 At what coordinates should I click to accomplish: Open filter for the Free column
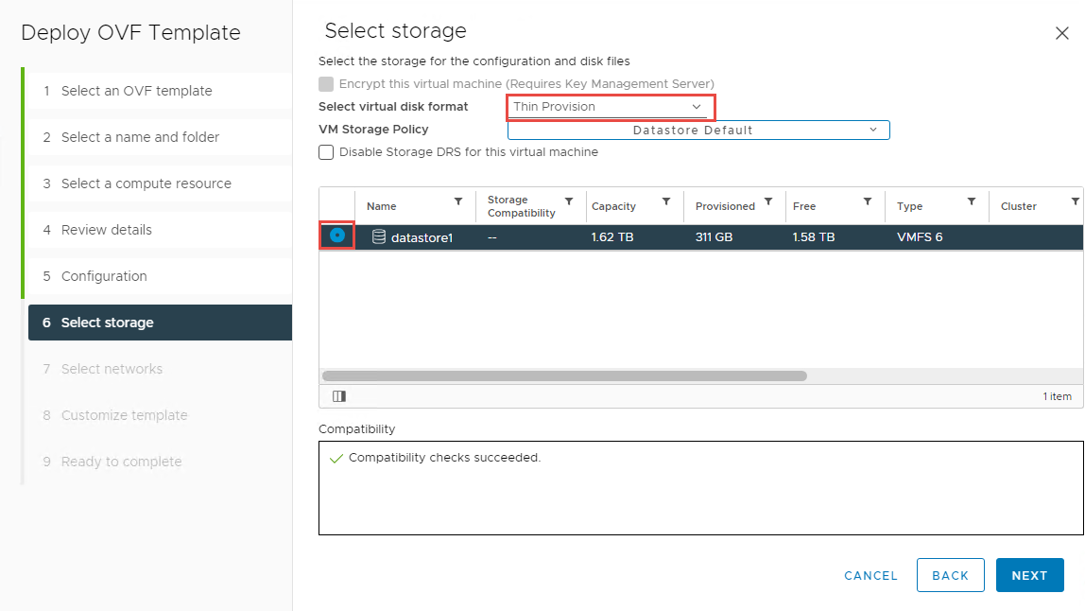[x=868, y=201]
